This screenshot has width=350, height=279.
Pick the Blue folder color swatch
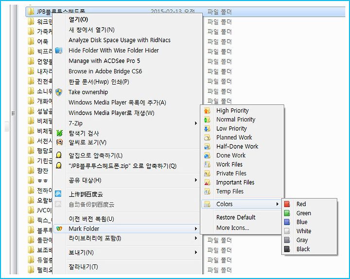[x=287, y=222]
